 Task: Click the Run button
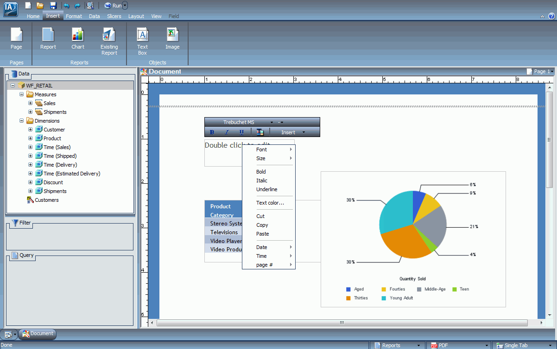(113, 6)
